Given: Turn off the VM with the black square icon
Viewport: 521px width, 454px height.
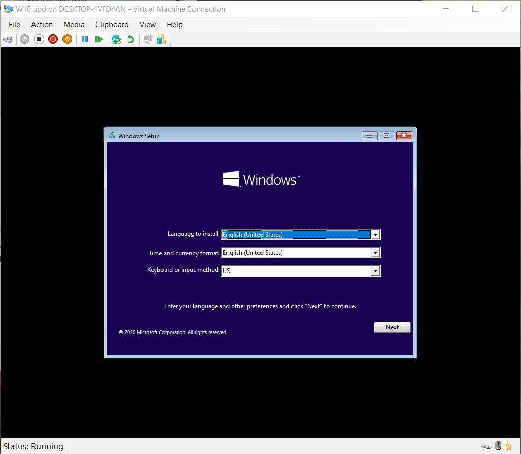Looking at the screenshot, I should pyautogui.click(x=39, y=39).
